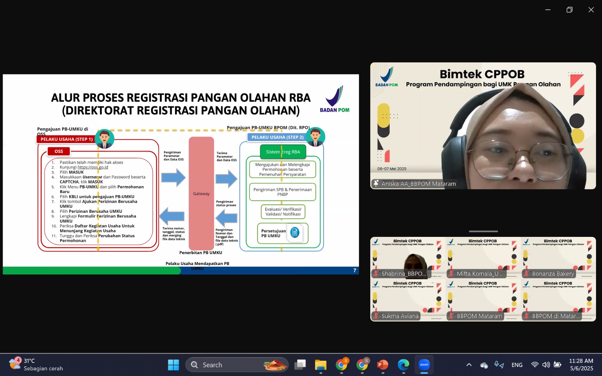Close the Zoom meeting window
This screenshot has width=602, height=376.
(591, 10)
